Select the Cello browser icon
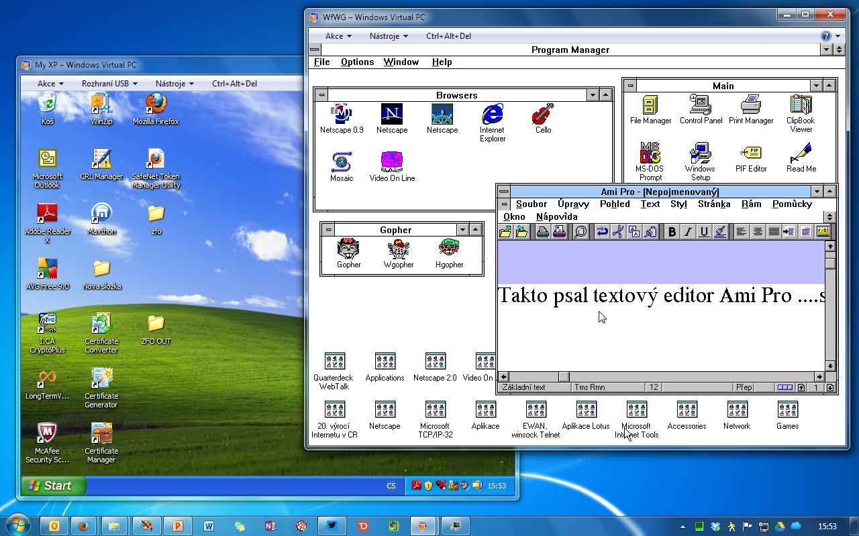Image resolution: width=859 pixels, height=536 pixels. click(543, 119)
